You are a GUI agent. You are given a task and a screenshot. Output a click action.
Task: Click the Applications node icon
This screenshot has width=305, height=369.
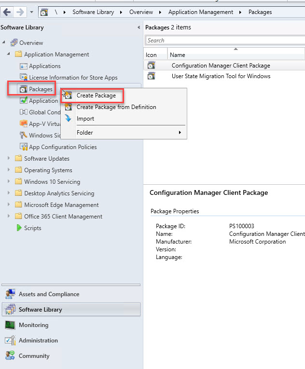(24, 66)
